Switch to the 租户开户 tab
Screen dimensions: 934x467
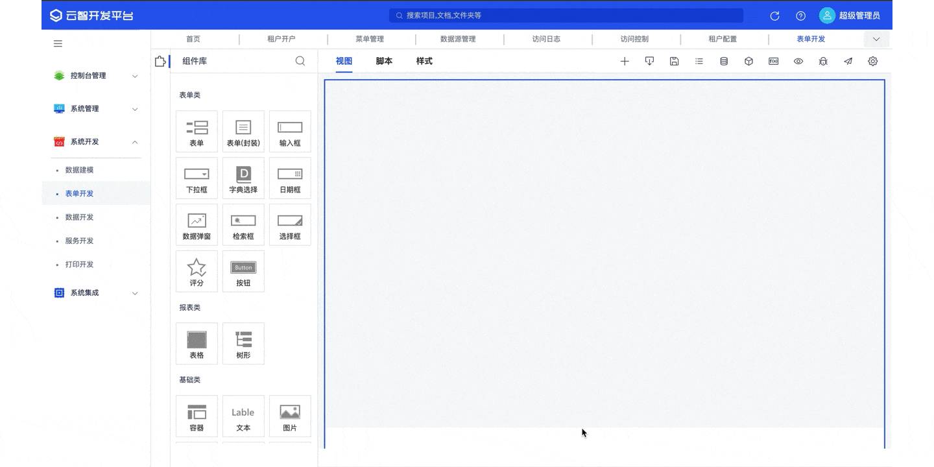point(281,39)
